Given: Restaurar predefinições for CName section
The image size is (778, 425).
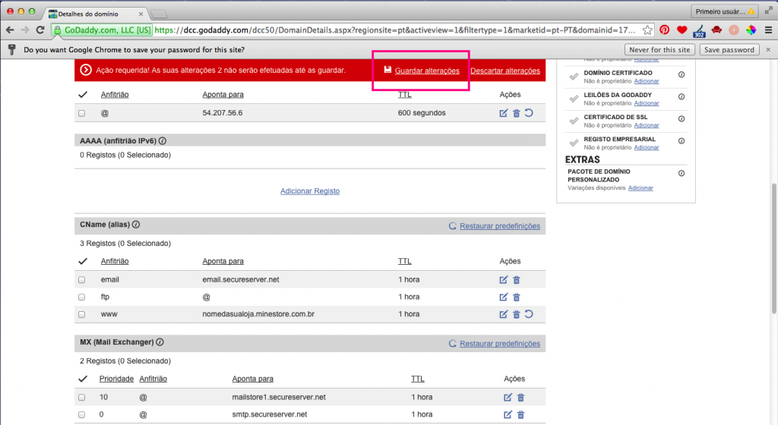Looking at the screenshot, I should click(500, 226).
